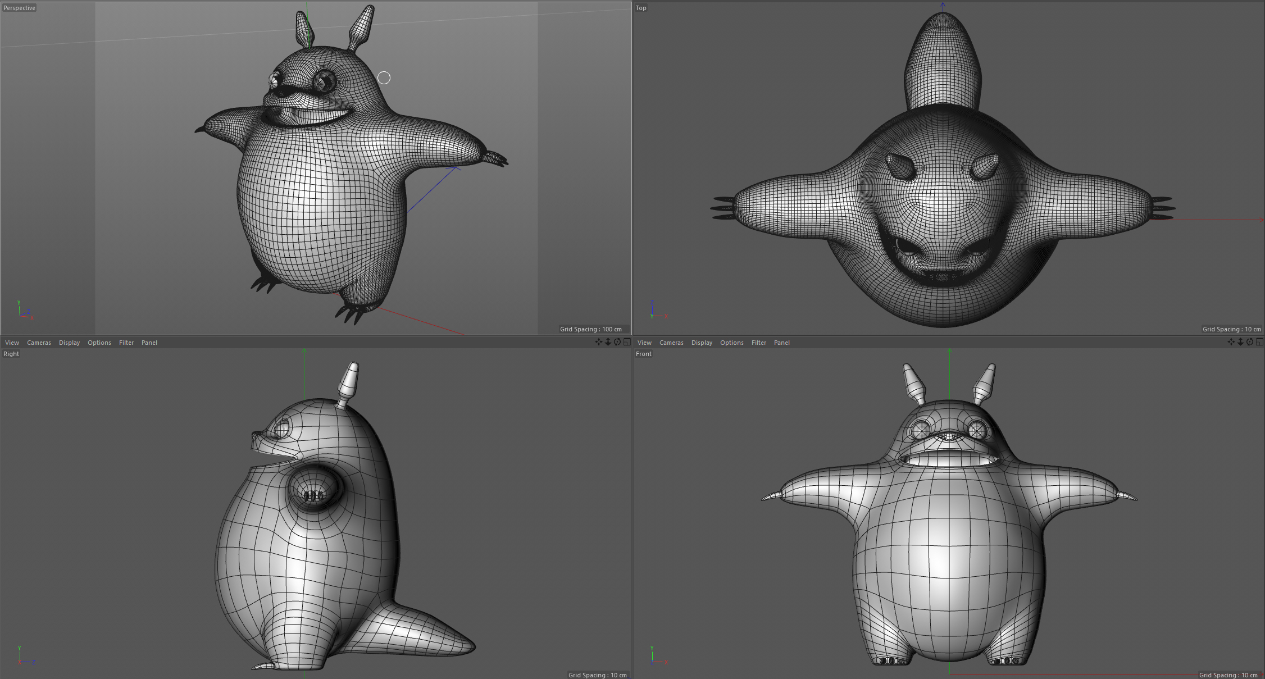The width and height of the screenshot is (1265, 679).
Task: Click pan icon in Right viewport header
Action: click(598, 342)
